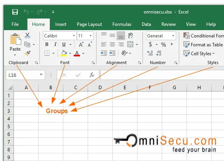Click in the Name Box showing L16
Viewport: 224px width, 161px height.
coord(25,75)
